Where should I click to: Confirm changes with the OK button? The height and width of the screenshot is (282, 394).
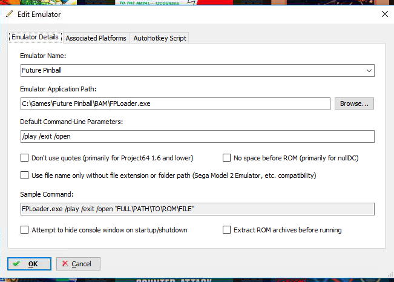[29, 264]
